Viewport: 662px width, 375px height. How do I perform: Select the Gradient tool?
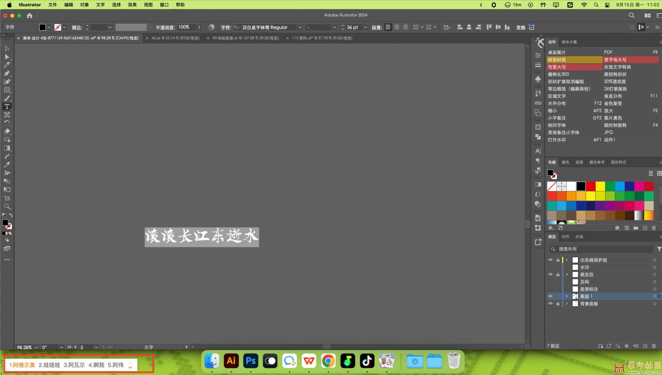coord(7,148)
